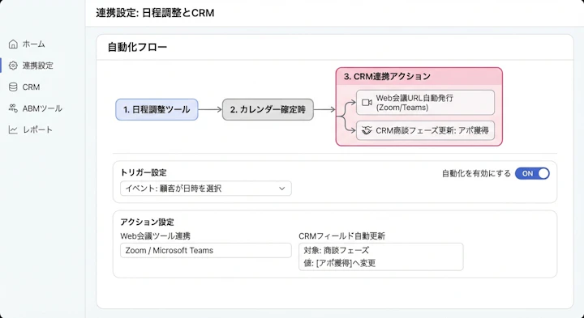Click the 3. CRM連携アクション header
The height and width of the screenshot is (318, 584).
pos(419,77)
